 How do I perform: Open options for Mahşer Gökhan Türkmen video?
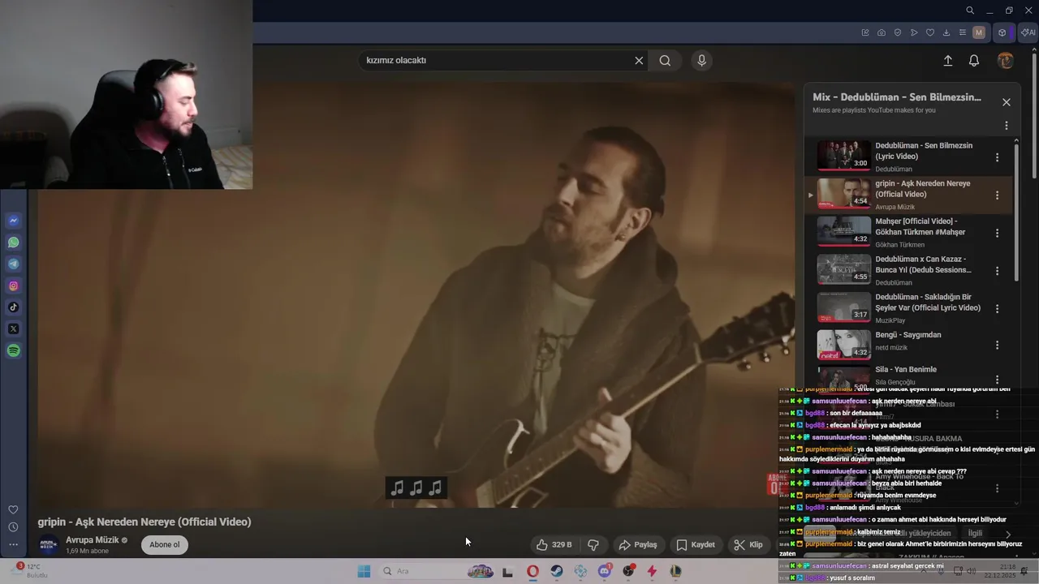998,233
